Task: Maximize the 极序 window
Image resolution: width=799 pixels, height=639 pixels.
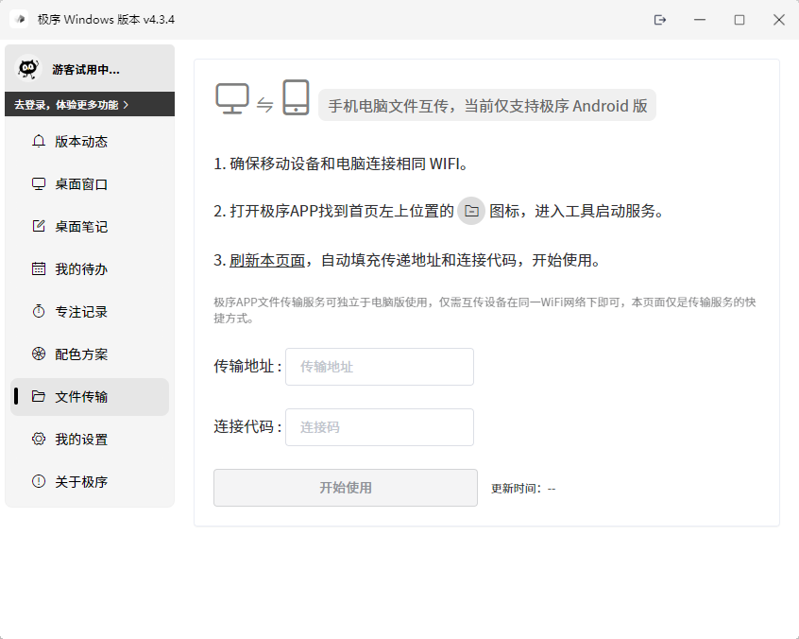Action: click(x=739, y=20)
